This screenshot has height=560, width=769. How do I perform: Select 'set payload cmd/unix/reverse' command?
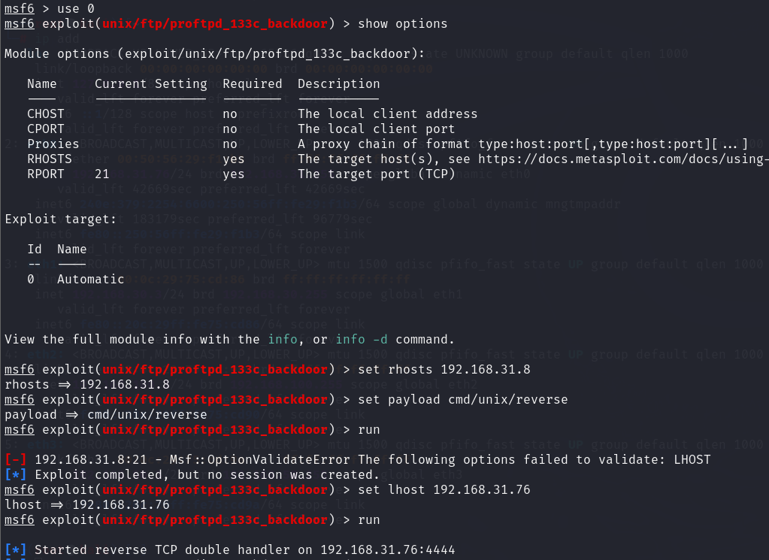coord(462,400)
